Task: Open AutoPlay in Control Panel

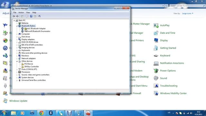Action: [165, 25]
